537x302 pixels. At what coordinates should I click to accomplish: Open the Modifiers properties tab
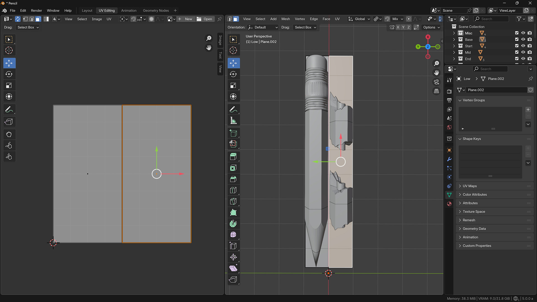tap(449, 159)
